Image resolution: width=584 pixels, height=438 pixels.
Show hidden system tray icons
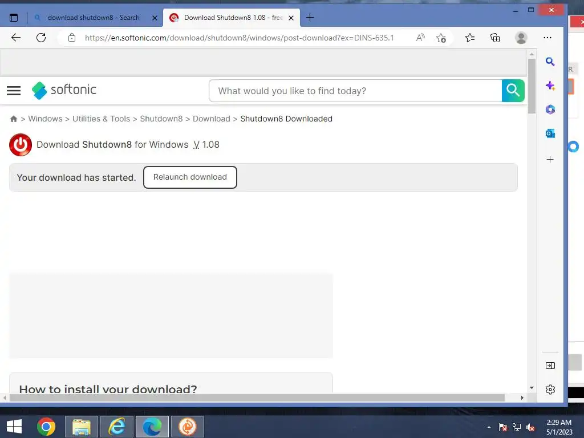[x=489, y=427]
